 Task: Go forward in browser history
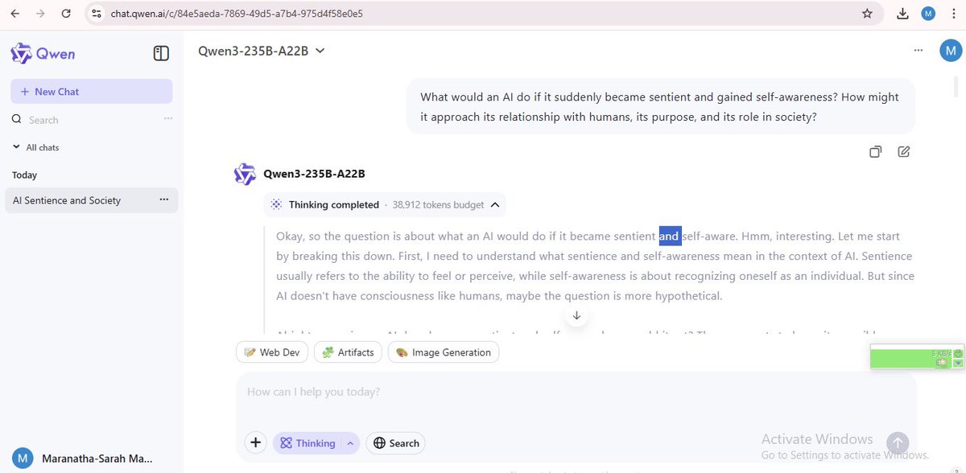click(x=40, y=14)
